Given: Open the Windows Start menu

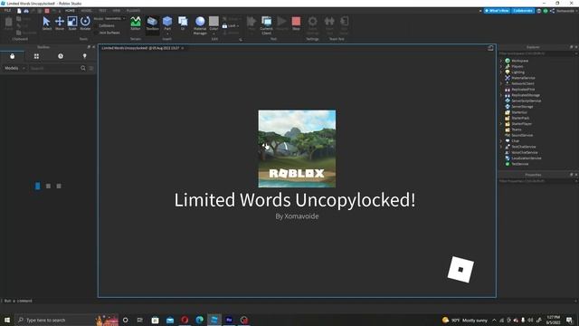Looking at the screenshot, I should 7,320.
